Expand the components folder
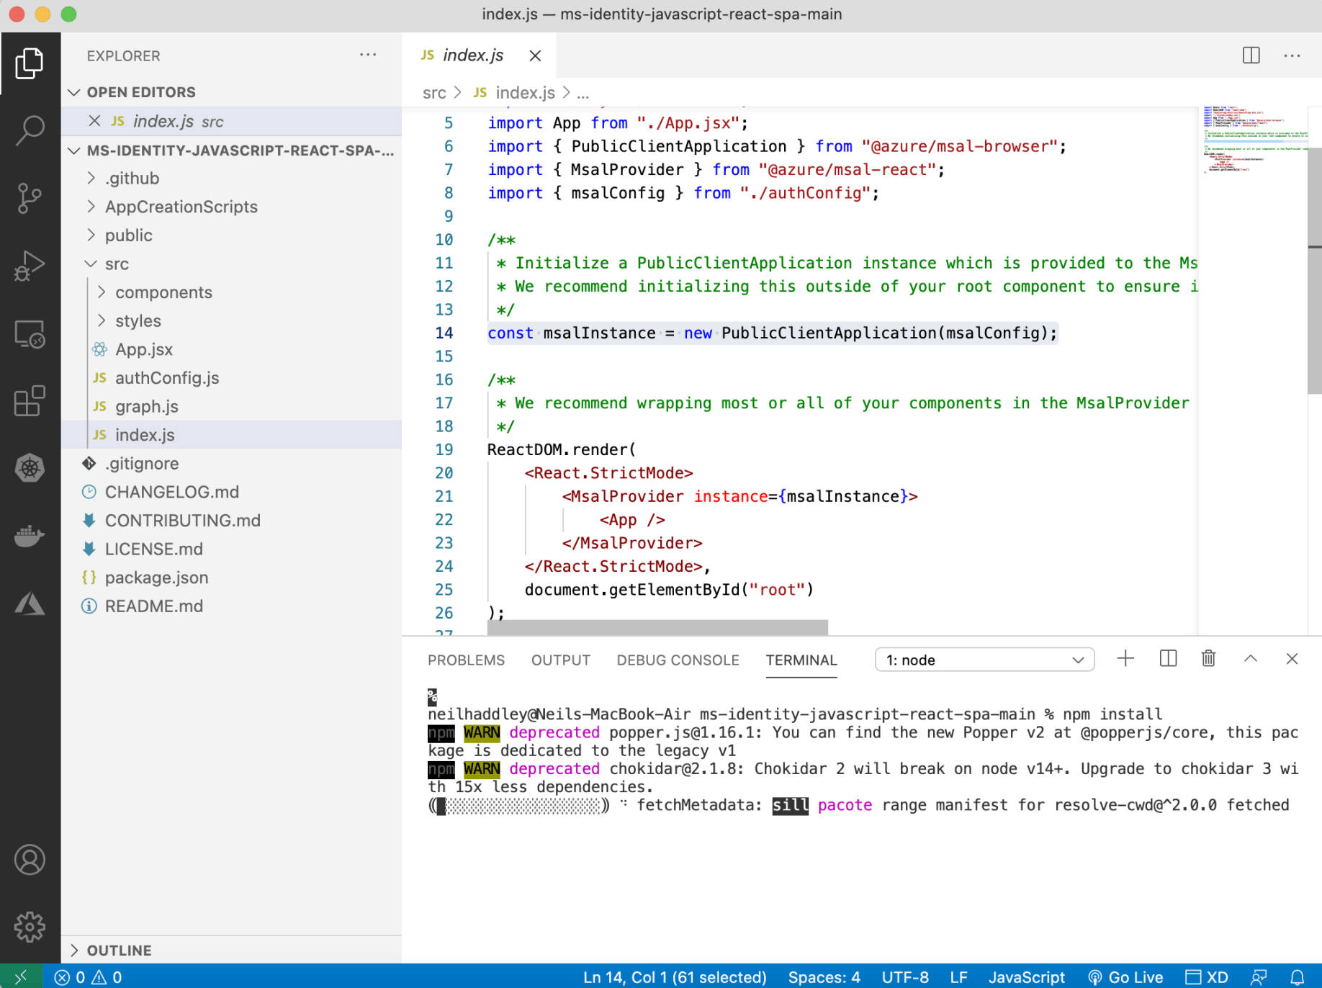The image size is (1322, 988). [163, 292]
